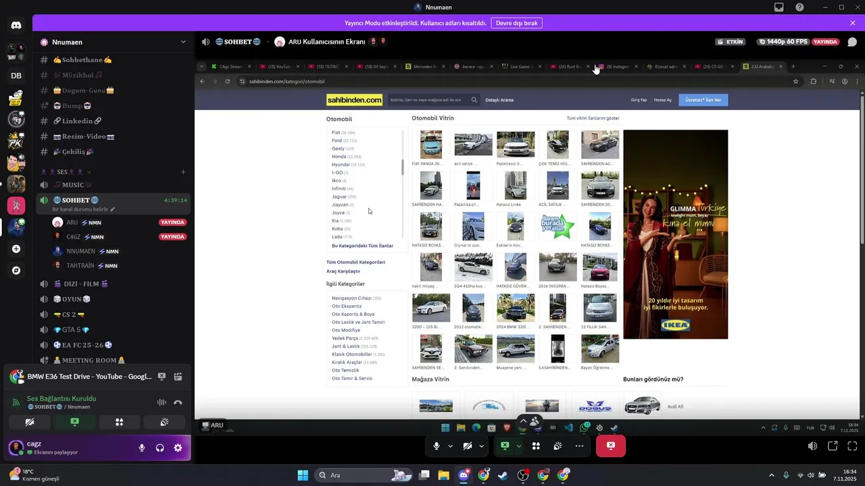The width and height of the screenshot is (865, 486).
Task: Collapse the SES category
Action: click(66, 172)
